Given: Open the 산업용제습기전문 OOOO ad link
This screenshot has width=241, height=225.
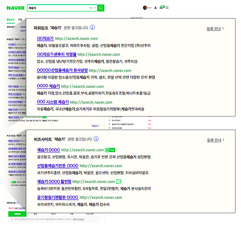Looking at the screenshot, I should click(x=58, y=166).
